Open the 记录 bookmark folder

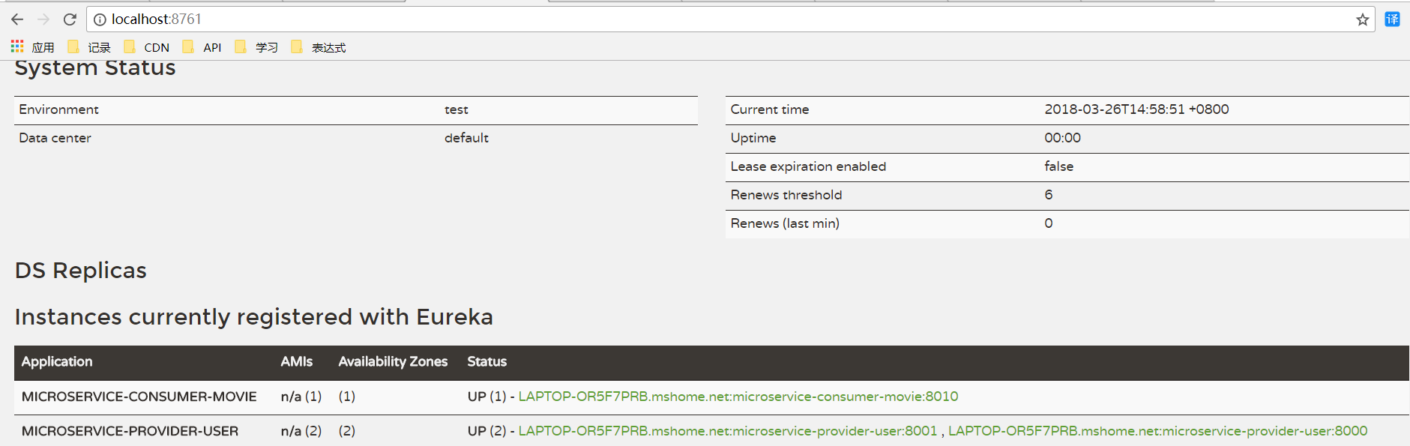(x=89, y=47)
